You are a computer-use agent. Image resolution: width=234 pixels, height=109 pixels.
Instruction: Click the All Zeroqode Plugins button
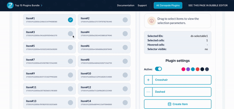pos(168,6)
